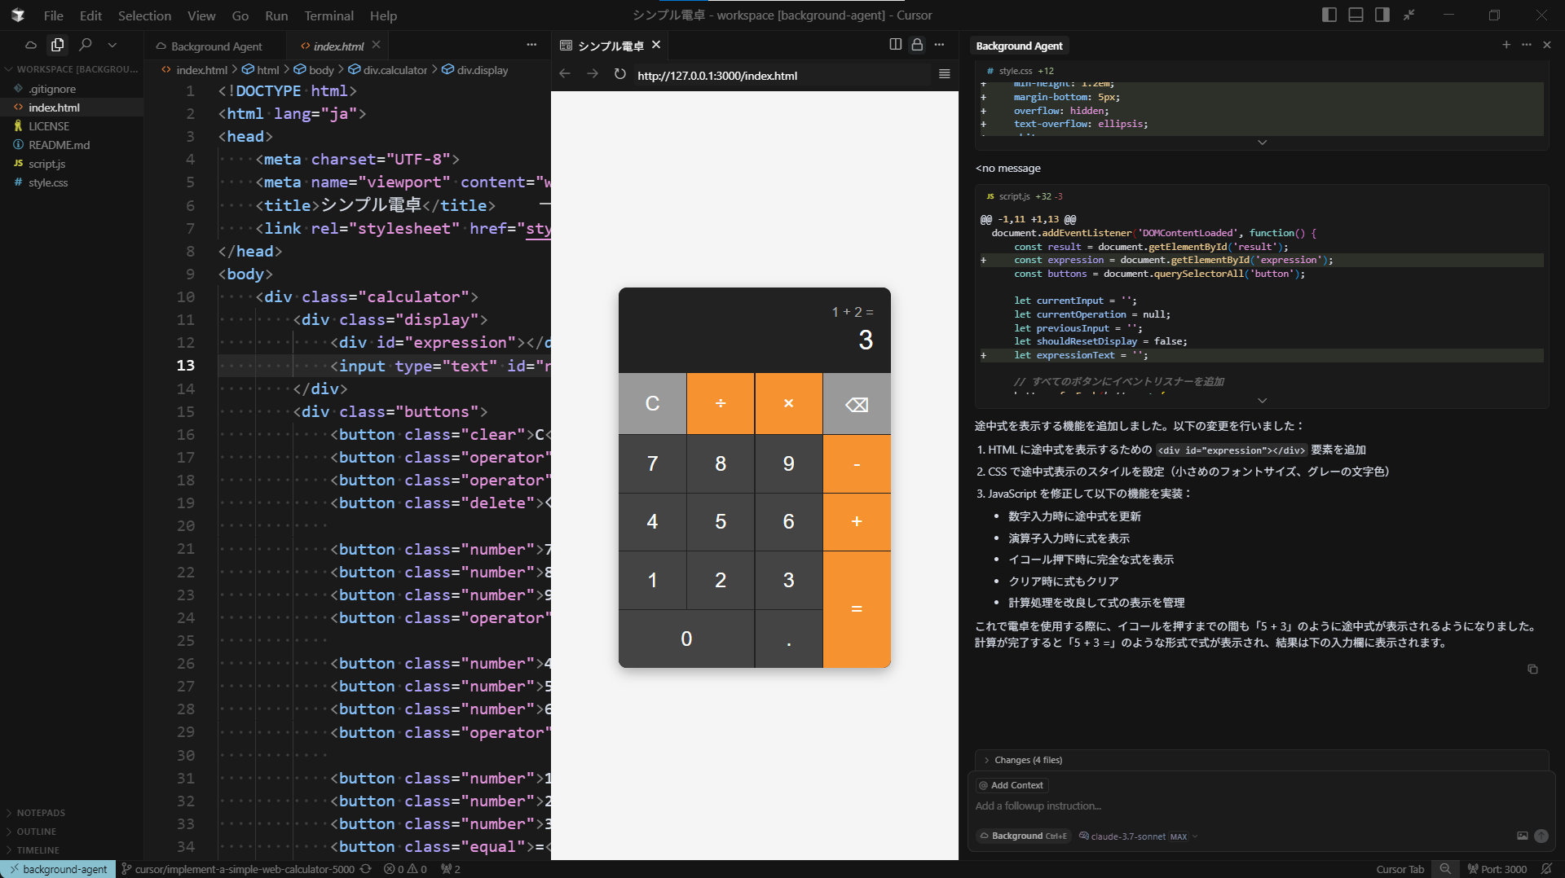
Task: Open the model selector dropdown for claude-3.7-sonnet
Action: tap(1194, 836)
